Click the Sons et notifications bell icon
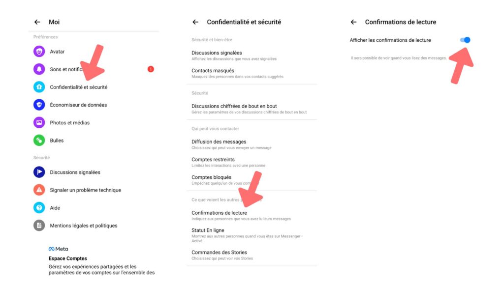Viewport: 504px width, 283px height. coord(39,69)
